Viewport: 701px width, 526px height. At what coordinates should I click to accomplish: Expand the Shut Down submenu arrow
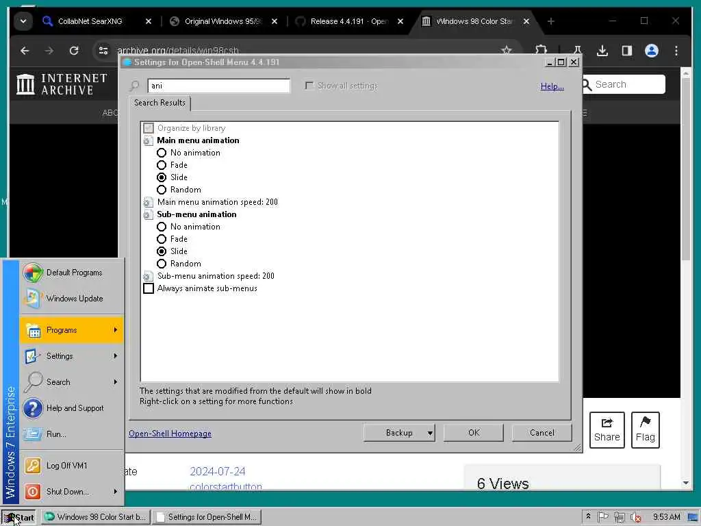(115, 492)
